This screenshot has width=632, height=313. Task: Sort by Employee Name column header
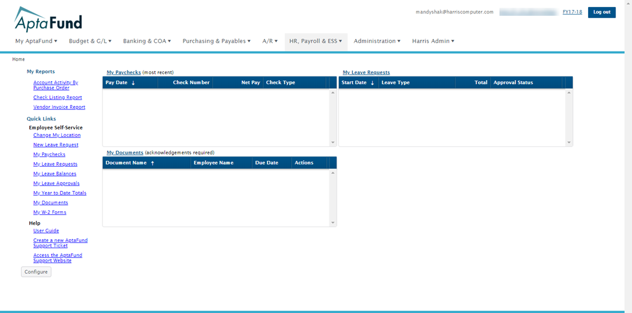coord(221,163)
